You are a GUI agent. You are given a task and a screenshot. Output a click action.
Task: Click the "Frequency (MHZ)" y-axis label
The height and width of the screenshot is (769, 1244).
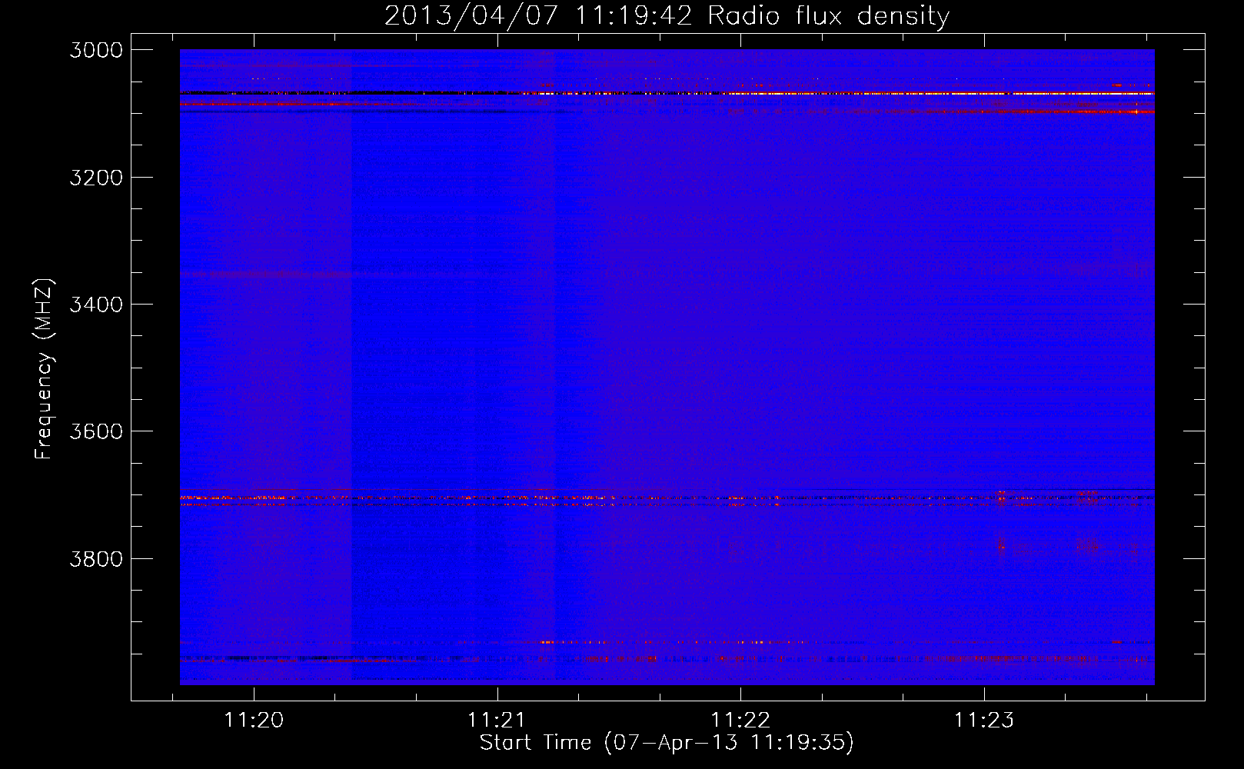tap(44, 369)
